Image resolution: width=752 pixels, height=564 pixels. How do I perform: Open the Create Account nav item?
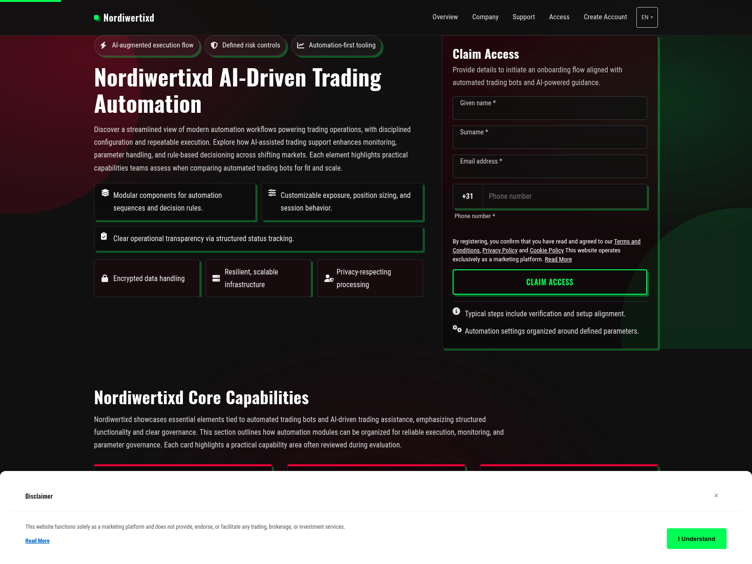pos(605,17)
